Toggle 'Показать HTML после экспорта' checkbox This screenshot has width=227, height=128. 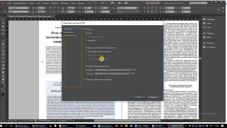point(84,79)
